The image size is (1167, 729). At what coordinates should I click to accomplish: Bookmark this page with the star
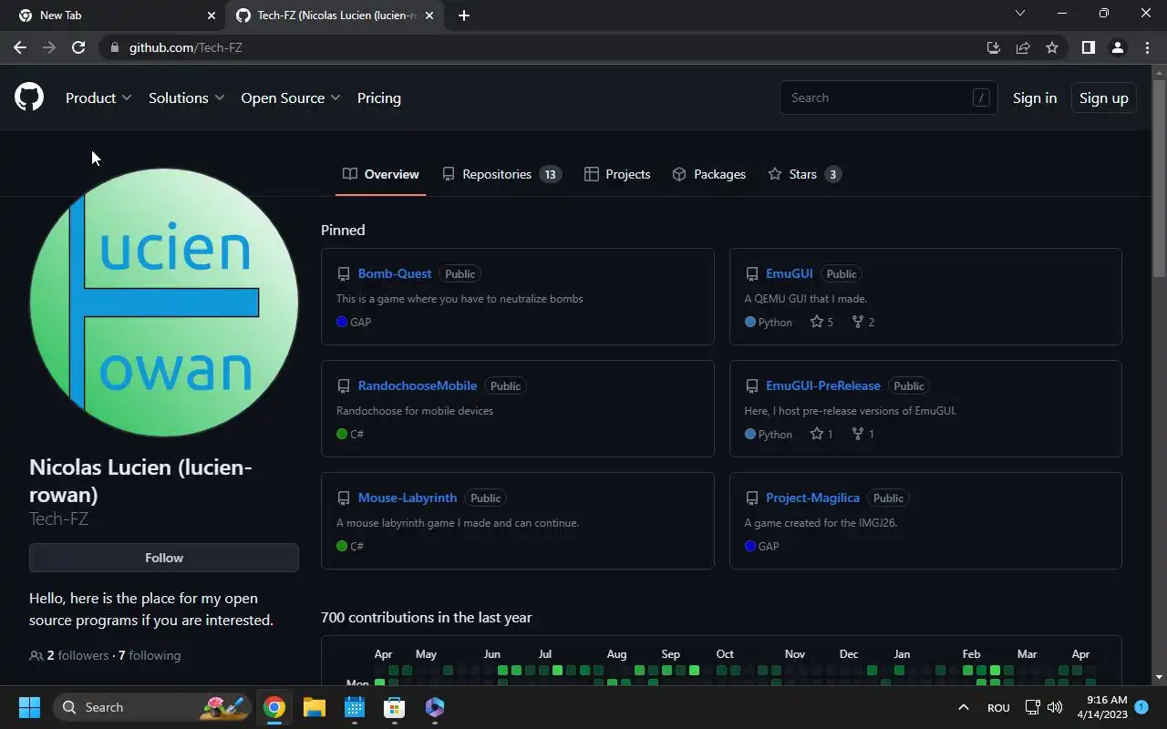click(x=1052, y=47)
